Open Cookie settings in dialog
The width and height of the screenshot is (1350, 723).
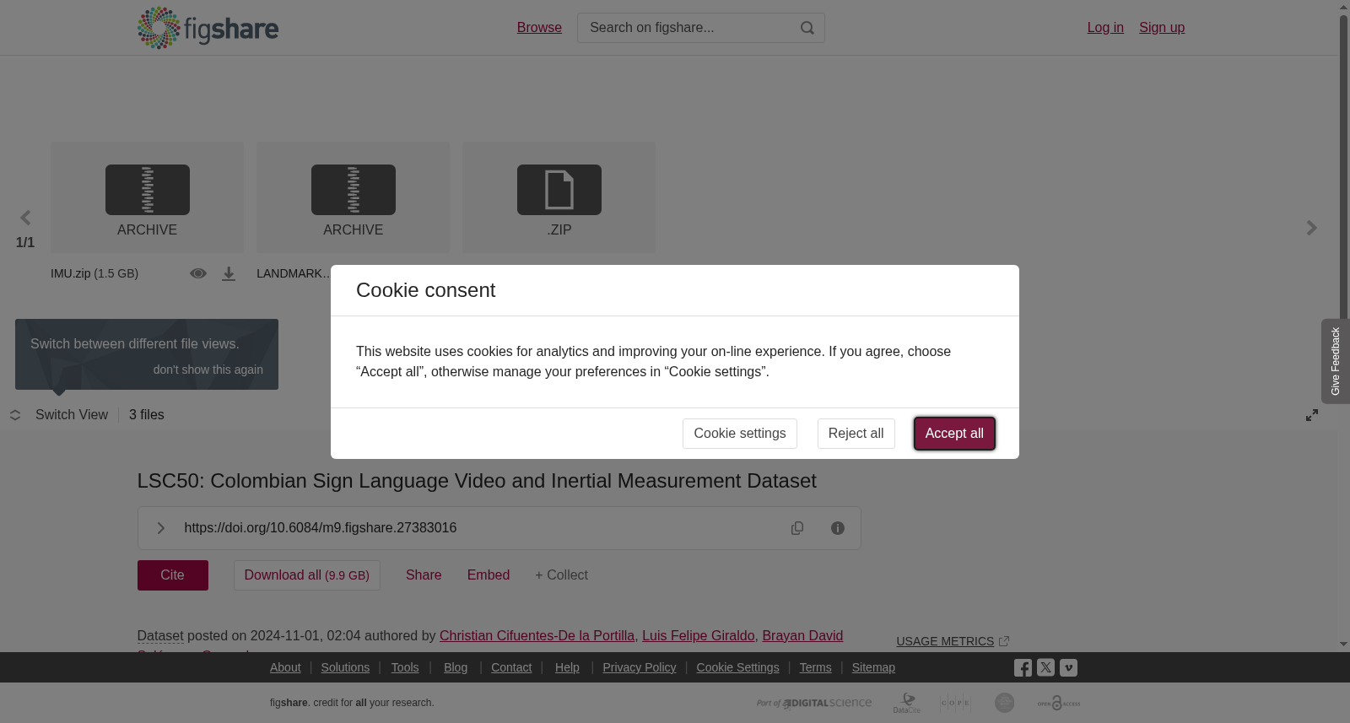coord(740,434)
